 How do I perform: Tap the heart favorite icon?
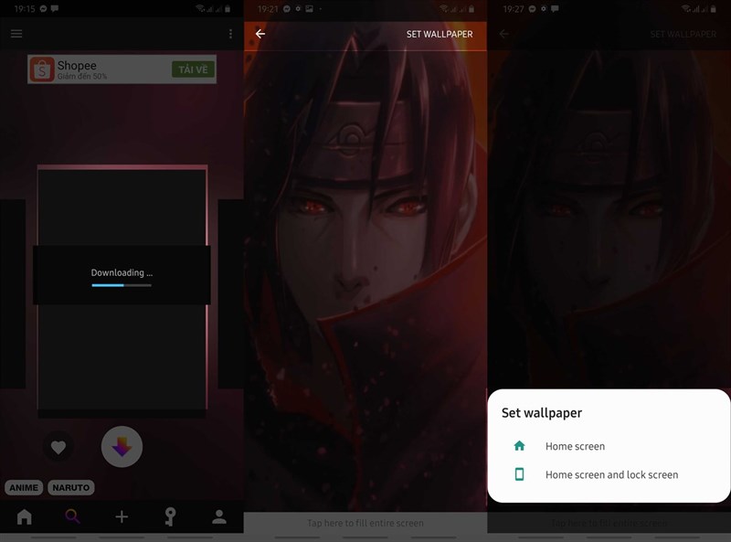point(58,447)
